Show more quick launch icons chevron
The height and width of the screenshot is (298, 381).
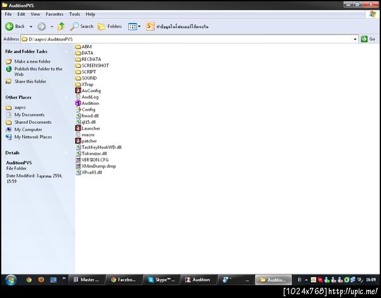pyautogui.click(x=64, y=278)
